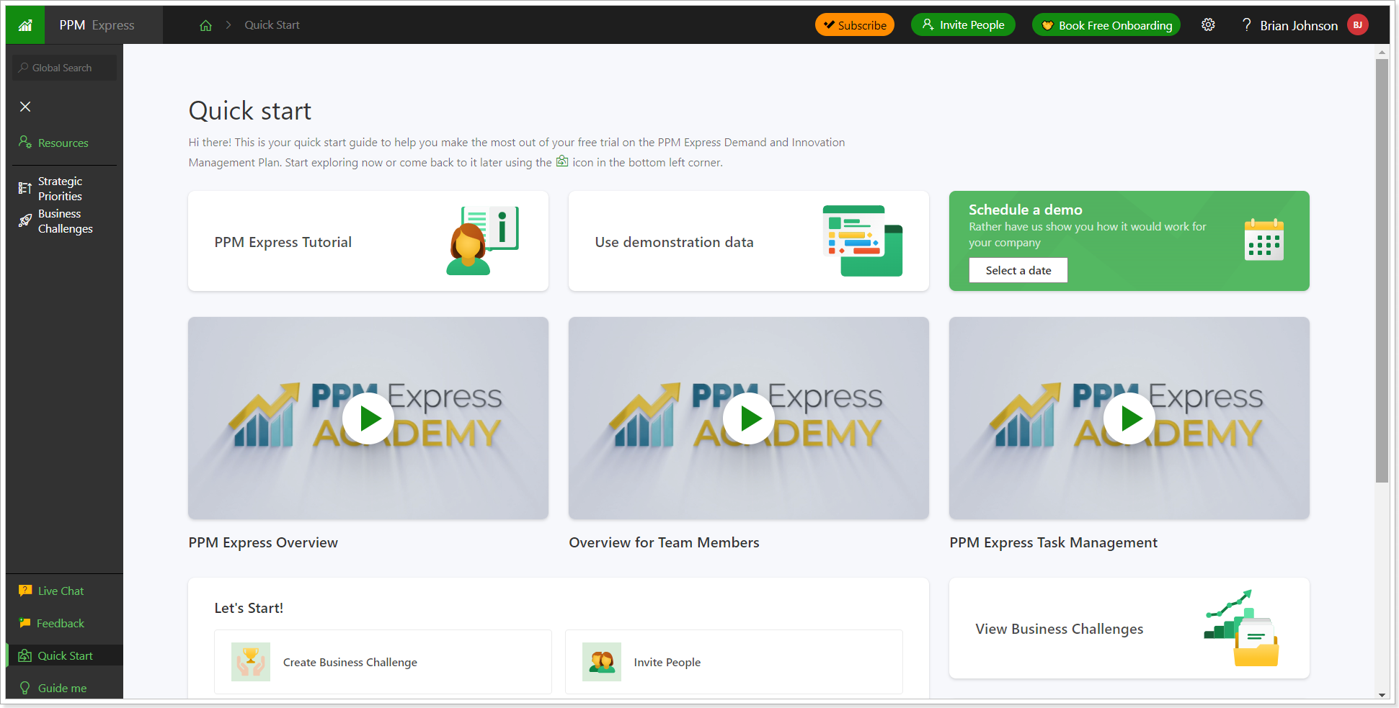Image resolution: width=1399 pixels, height=708 pixels.
Task: Click the Feedback flag icon
Action: coord(25,623)
